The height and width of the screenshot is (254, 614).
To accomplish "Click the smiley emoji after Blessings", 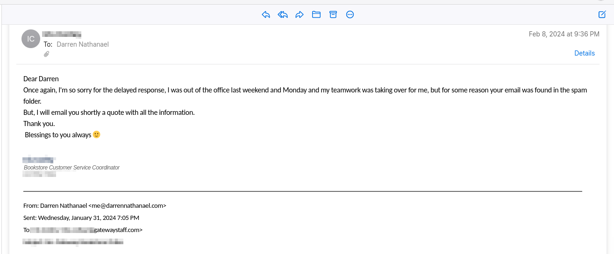I will tap(97, 134).
